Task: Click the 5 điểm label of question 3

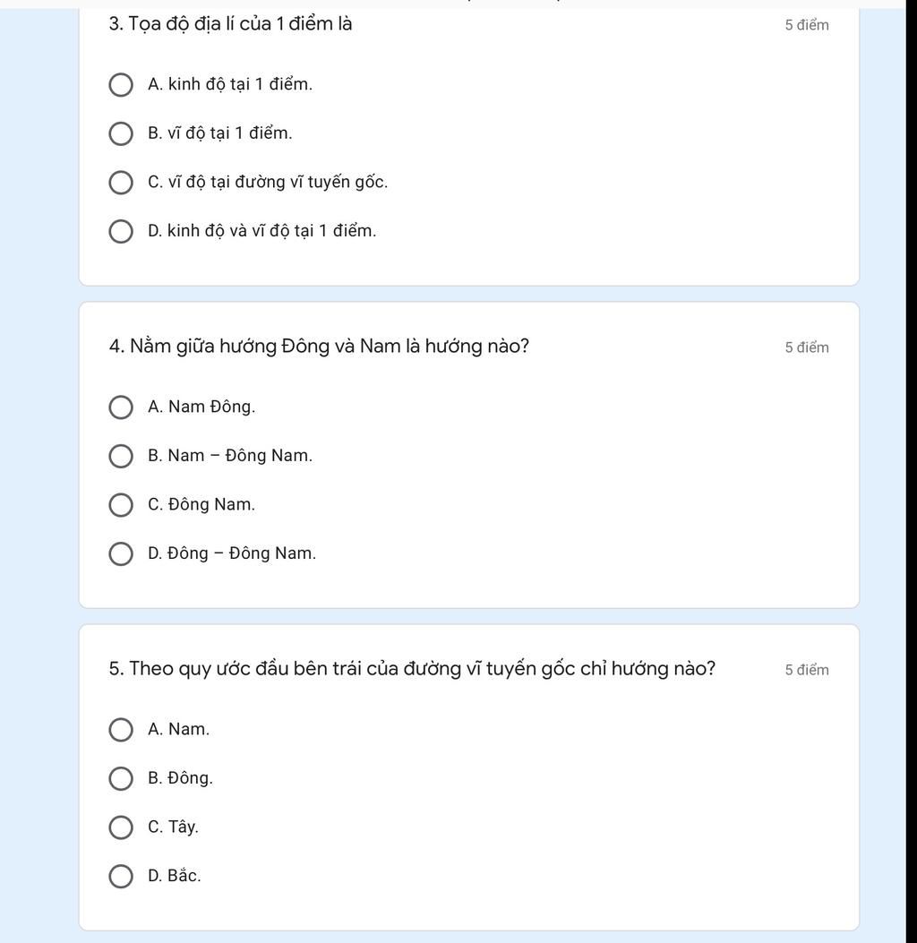Action: (806, 25)
